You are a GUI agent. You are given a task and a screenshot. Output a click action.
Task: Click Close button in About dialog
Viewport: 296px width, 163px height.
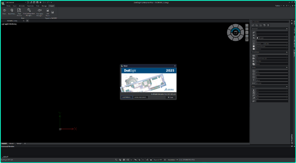171,97
